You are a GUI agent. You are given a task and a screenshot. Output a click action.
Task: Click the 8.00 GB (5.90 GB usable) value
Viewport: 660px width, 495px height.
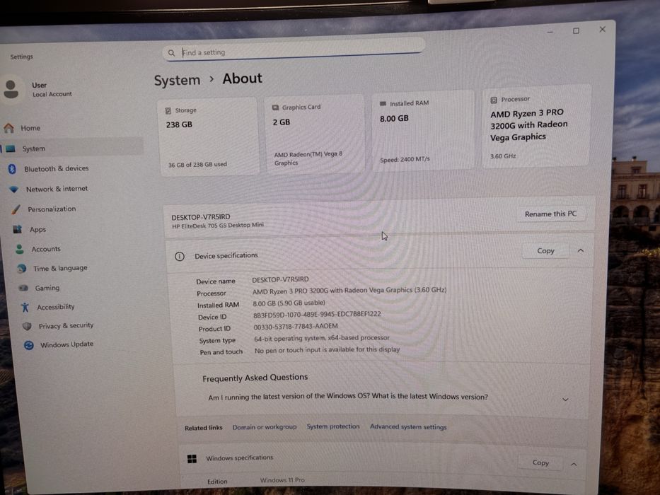pyautogui.click(x=289, y=303)
